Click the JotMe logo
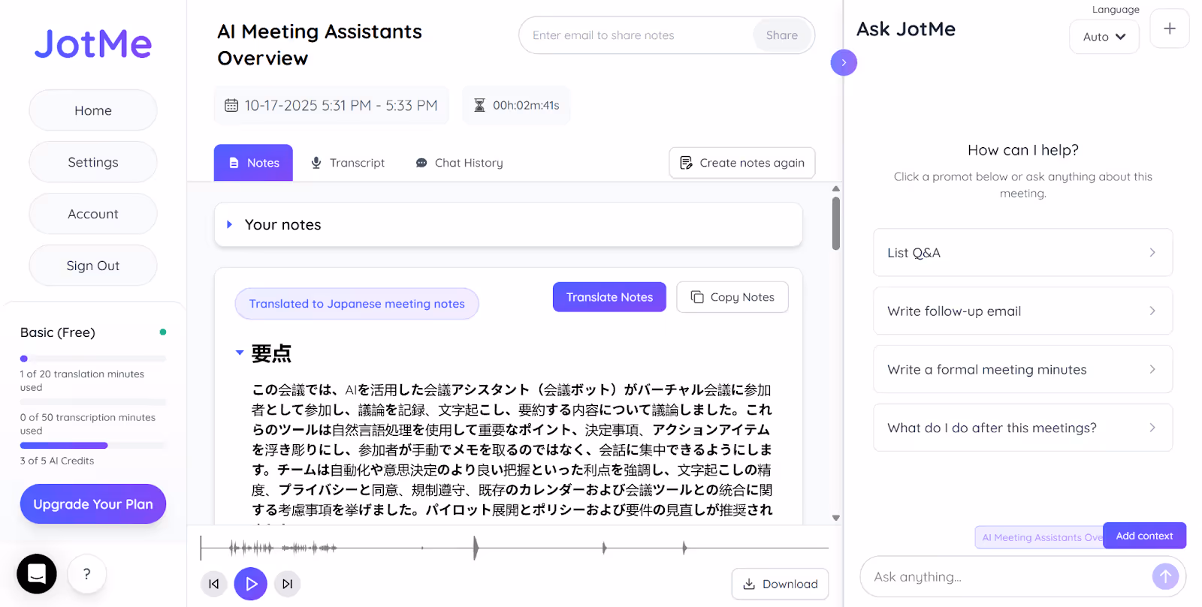The width and height of the screenshot is (1202, 607). 93,44
